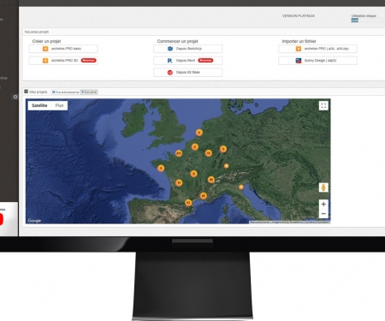Toggle fullscreen map view
The image size is (385, 321).
tap(323, 106)
